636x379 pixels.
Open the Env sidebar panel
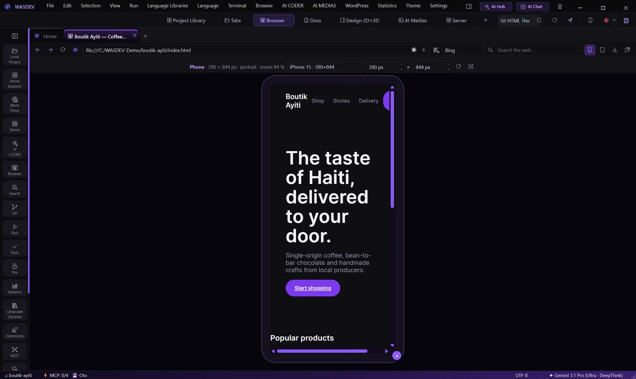[15, 268]
